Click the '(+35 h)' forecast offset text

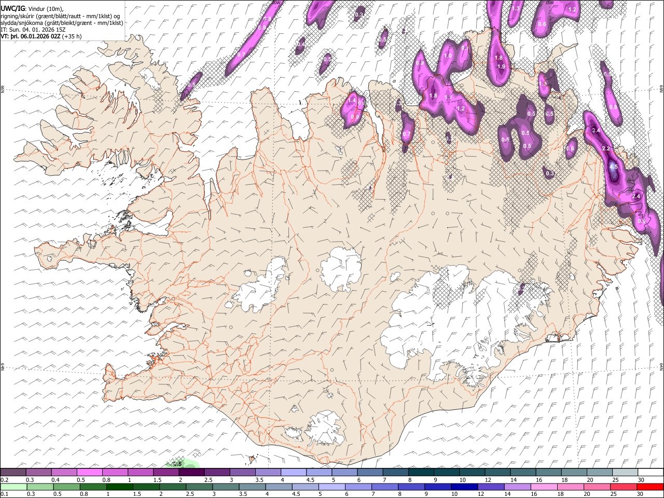72,37
